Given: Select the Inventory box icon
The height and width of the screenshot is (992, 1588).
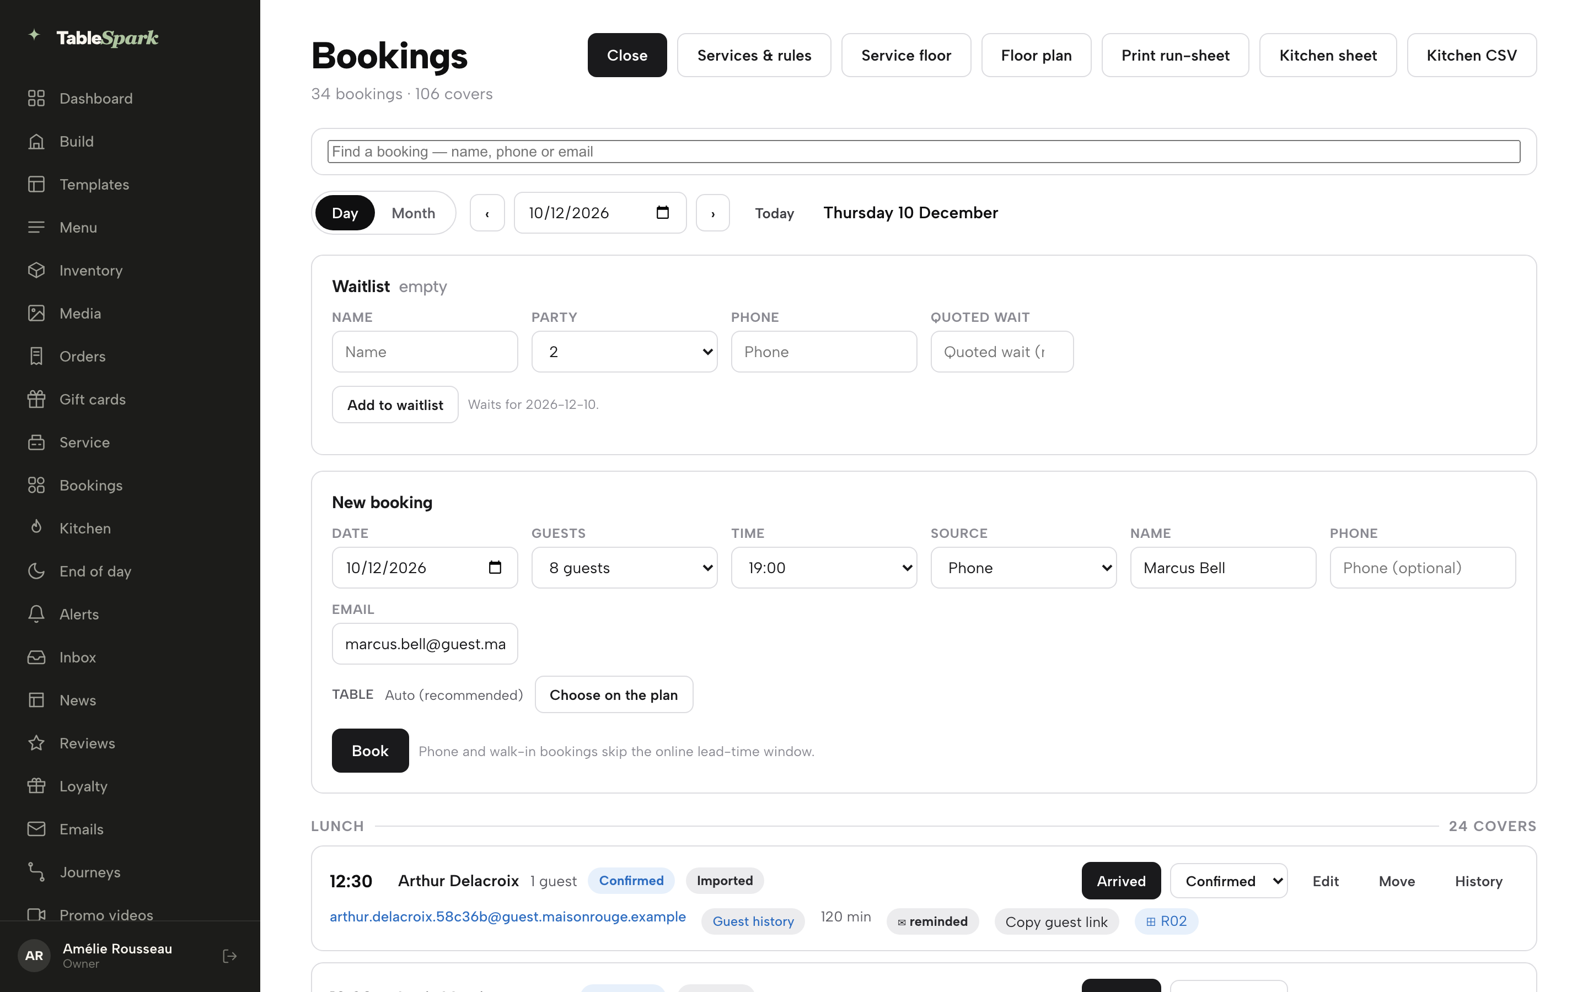Looking at the screenshot, I should [36, 270].
